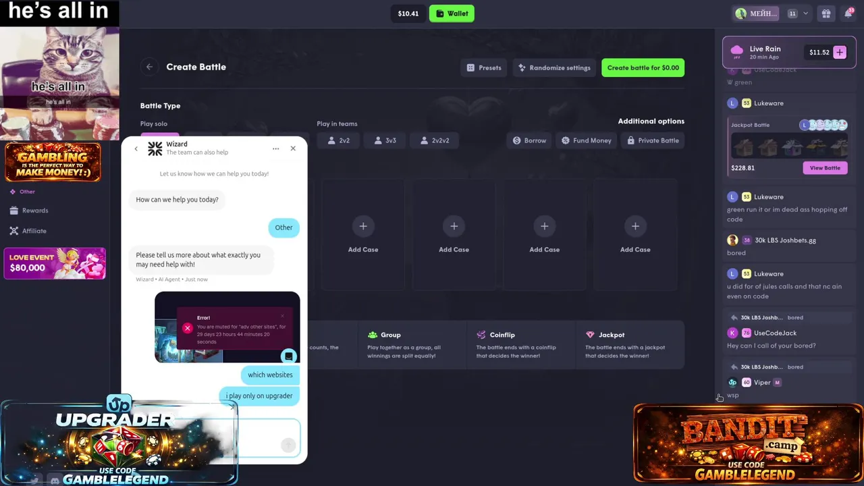Click the user avatar in header

741,13
